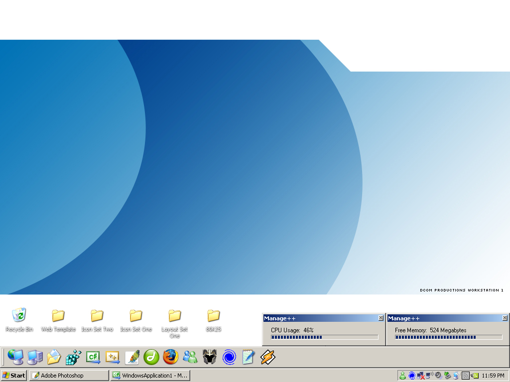Close the Free Memory Manage++ window
This screenshot has width=510, height=382.
tap(505, 318)
